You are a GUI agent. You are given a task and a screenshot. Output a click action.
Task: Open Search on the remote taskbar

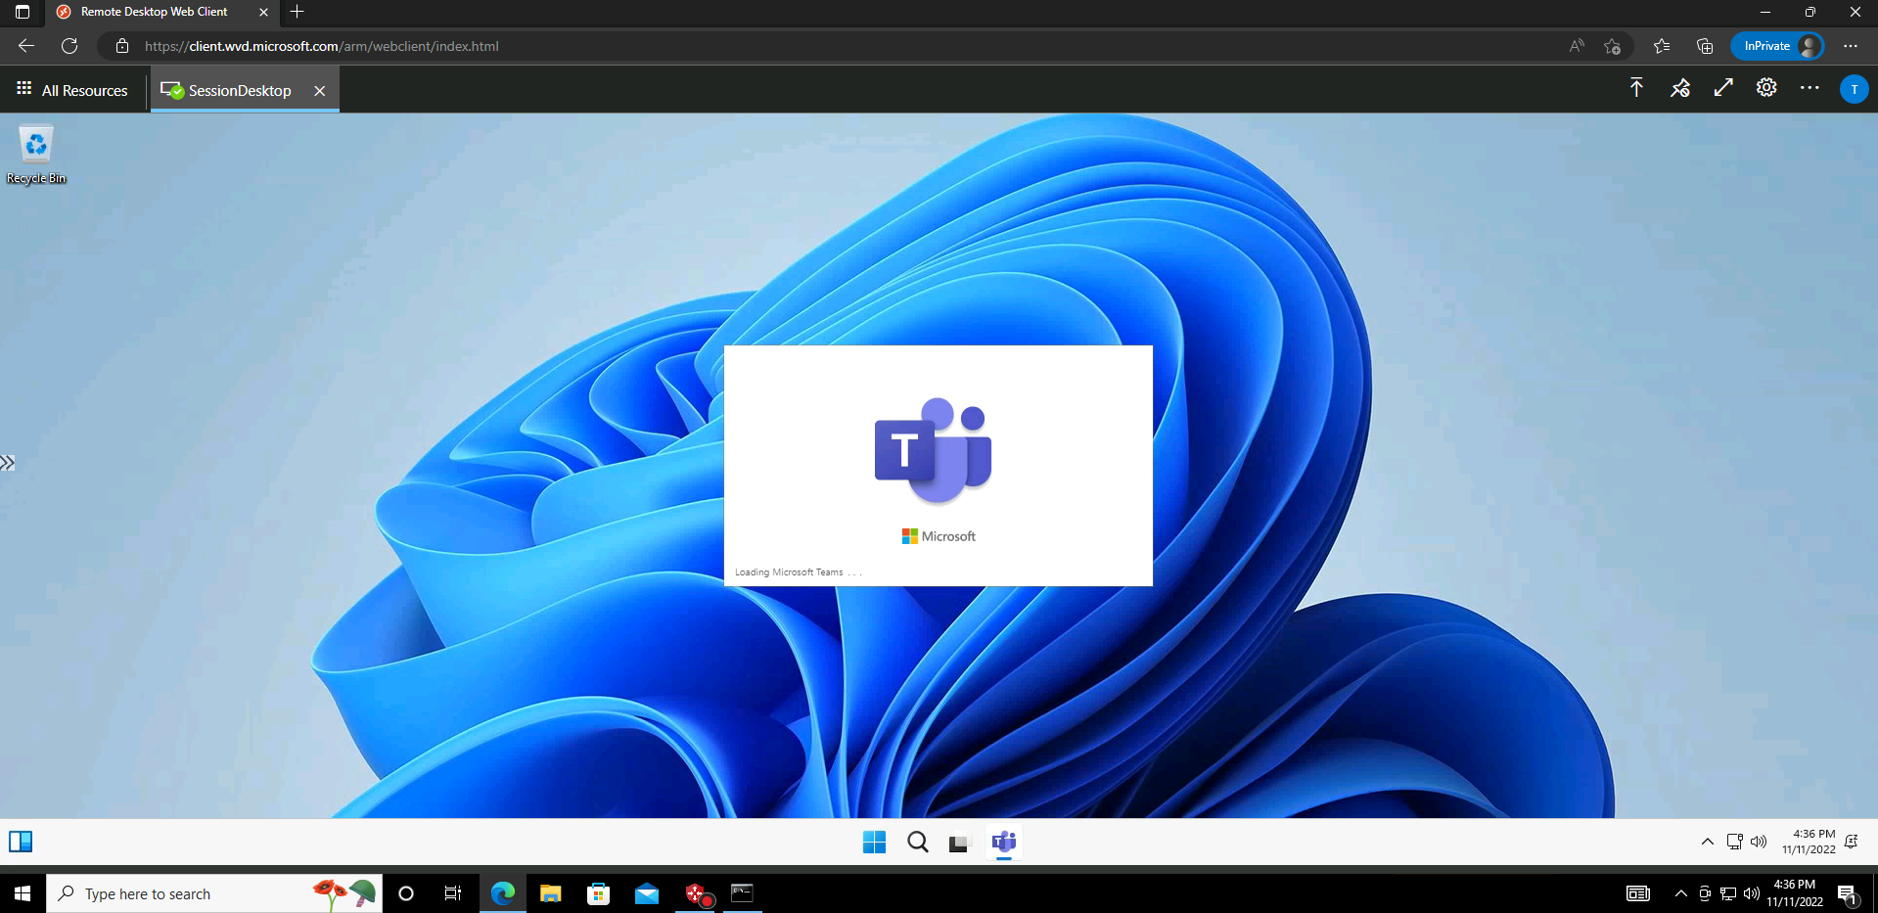[x=917, y=842]
